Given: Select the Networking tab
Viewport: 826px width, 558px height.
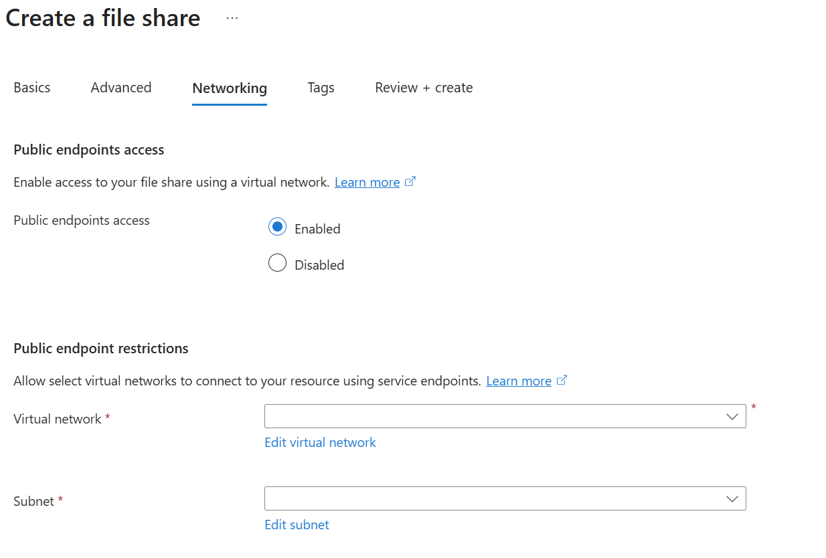Looking at the screenshot, I should [x=229, y=87].
